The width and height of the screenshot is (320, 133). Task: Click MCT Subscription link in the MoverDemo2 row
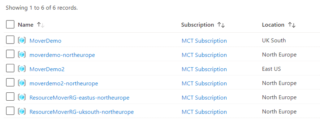pyautogui.click(x=204, y=69)
